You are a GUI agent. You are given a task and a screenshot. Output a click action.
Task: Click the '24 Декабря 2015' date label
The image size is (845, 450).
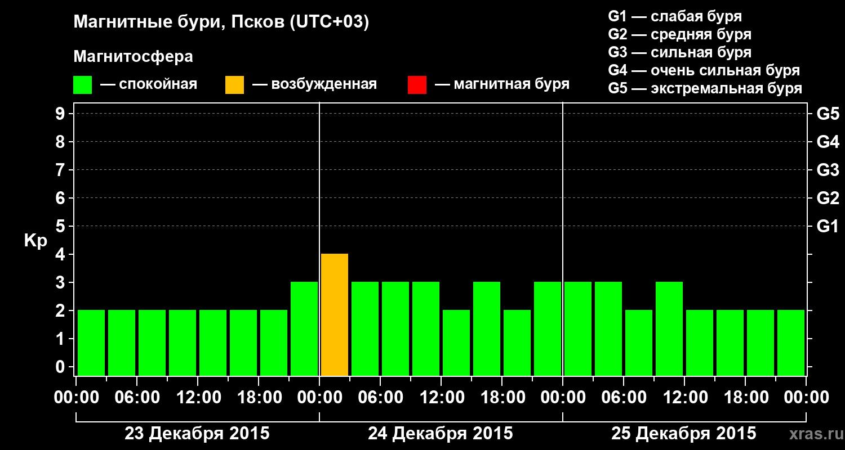pos(441,434)
